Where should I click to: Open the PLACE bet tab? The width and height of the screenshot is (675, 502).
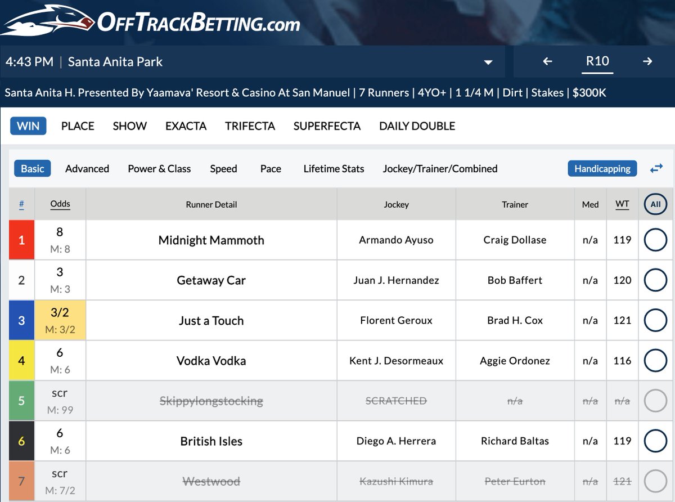point(77,126)
